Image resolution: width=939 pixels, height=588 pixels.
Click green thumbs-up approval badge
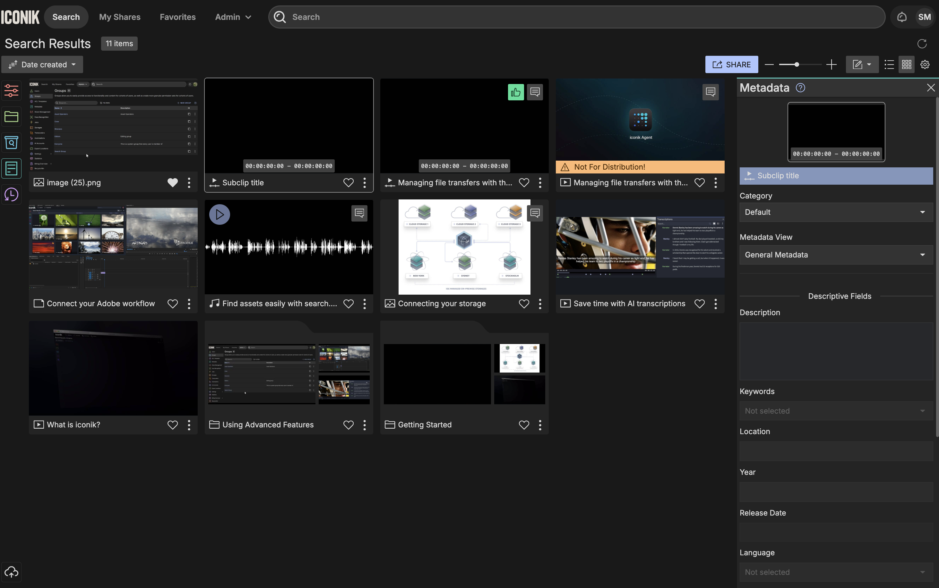tap(516, 92)
